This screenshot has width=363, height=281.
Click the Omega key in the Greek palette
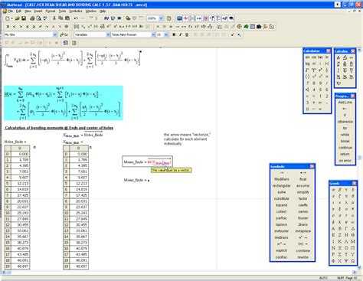click(x=352, y=261)
